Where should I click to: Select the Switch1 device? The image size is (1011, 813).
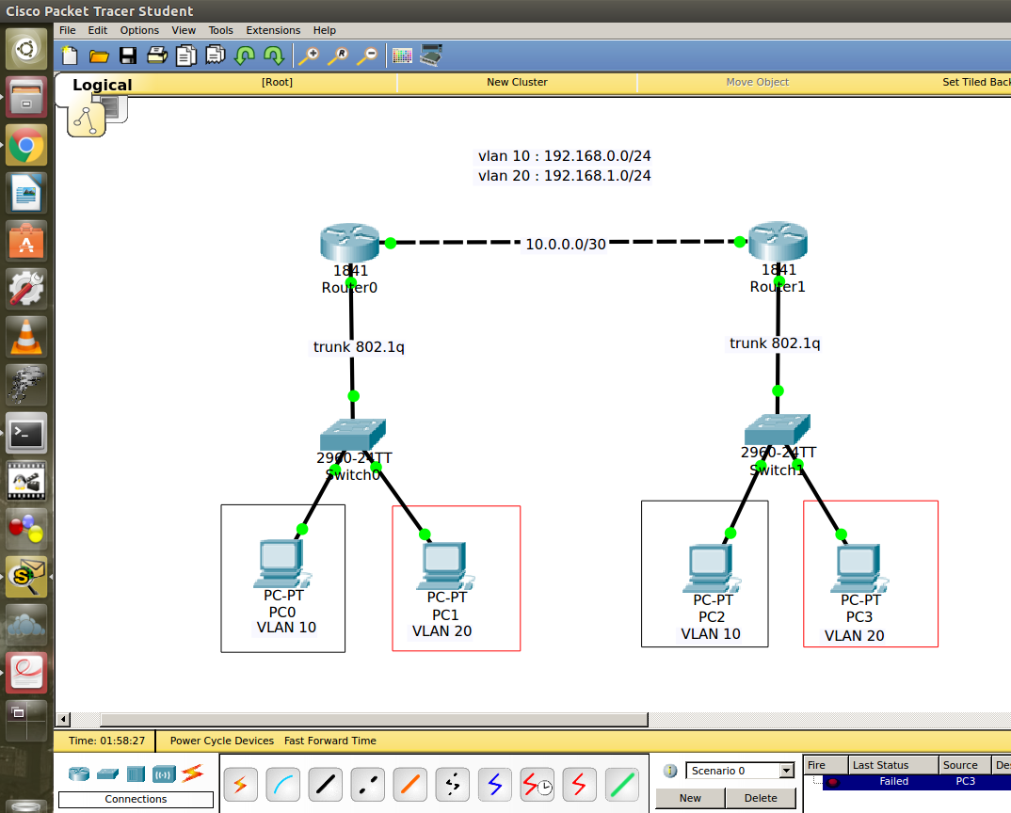777,429
